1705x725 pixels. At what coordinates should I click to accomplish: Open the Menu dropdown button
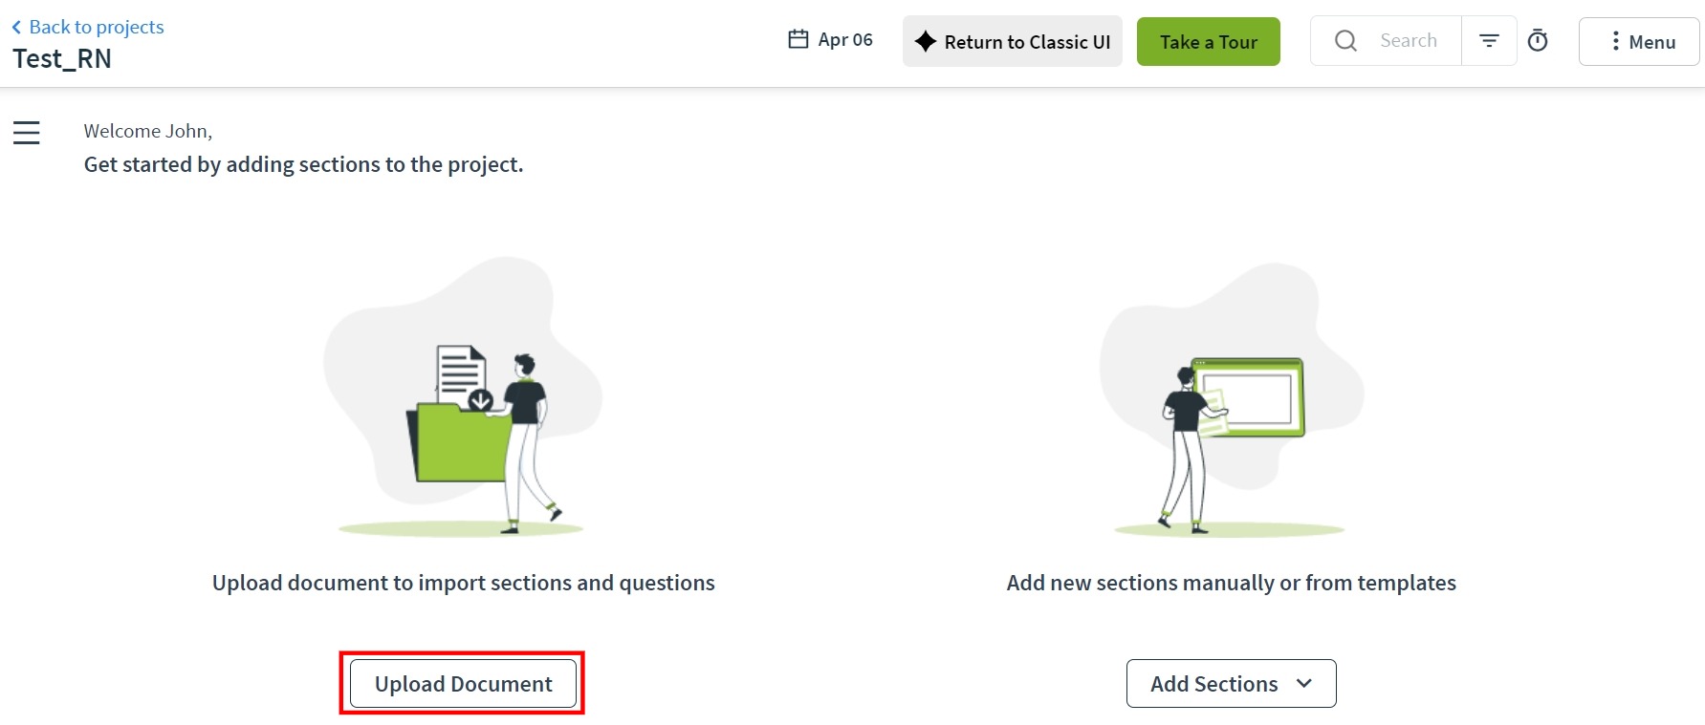pos(1639,41)
